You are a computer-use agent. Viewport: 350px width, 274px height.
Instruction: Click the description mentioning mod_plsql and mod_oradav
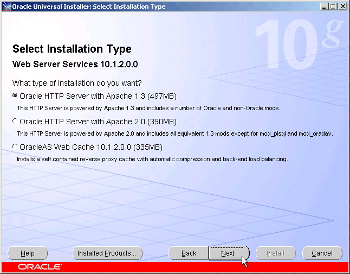[175, 133]
